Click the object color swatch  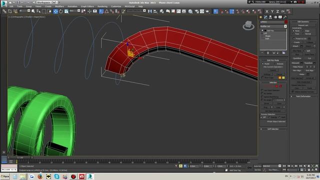(x=286, y=22)
